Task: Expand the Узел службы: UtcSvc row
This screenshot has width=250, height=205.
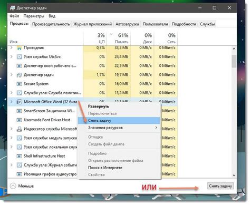Action: [12, 56]
